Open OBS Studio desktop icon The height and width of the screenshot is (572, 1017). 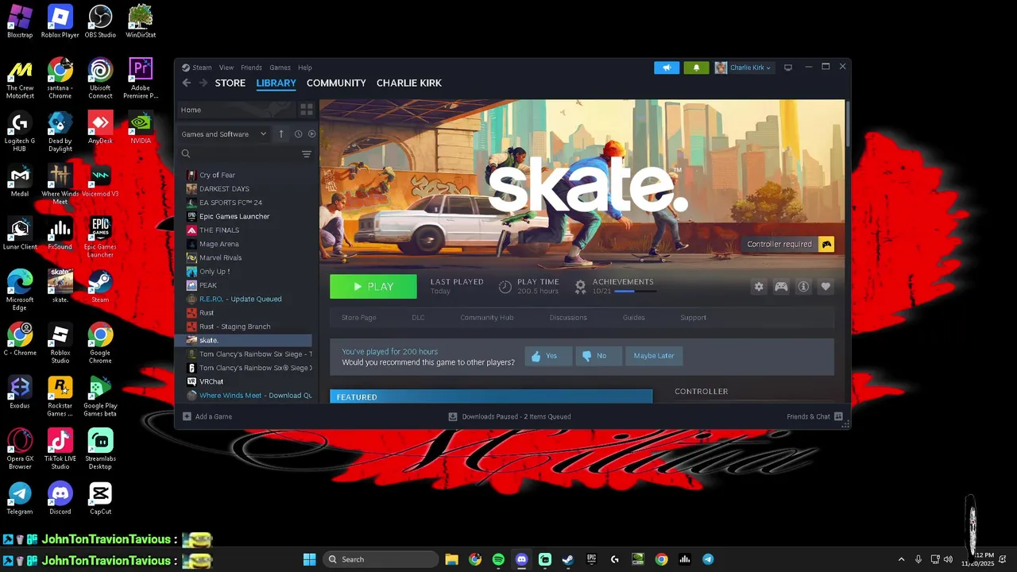100,21
